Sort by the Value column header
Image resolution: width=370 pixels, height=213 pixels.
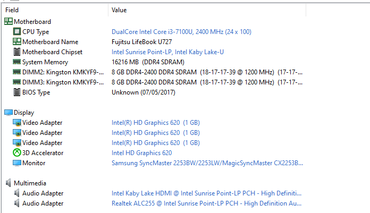(207, 10)
